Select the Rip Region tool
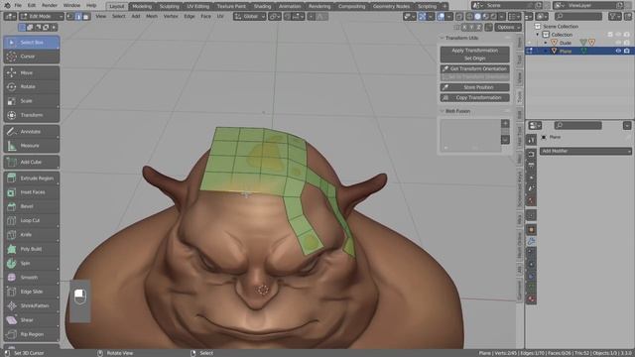Viewport: 635px width, 357px height. (x=31, y=334)
